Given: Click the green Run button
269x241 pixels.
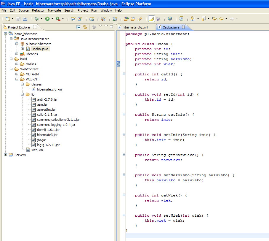Looking at the screenshot, I should tap(47, 19).
